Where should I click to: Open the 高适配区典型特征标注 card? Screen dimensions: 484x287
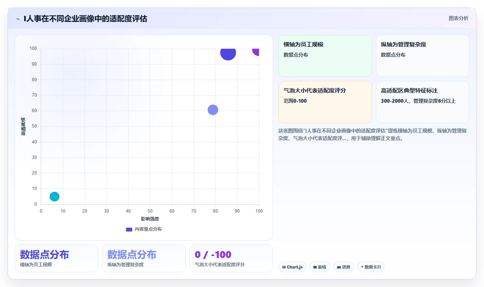click(x=422, y=102)
